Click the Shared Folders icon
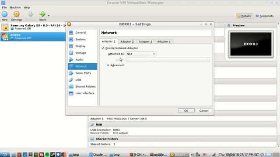The width and height of the screenshot is (280, 157). click(71, 86)
